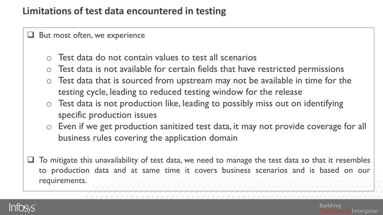Click text 'testing cycle, leading to reduced testing window'
The image size is (383, 215).
click(180, 92)
